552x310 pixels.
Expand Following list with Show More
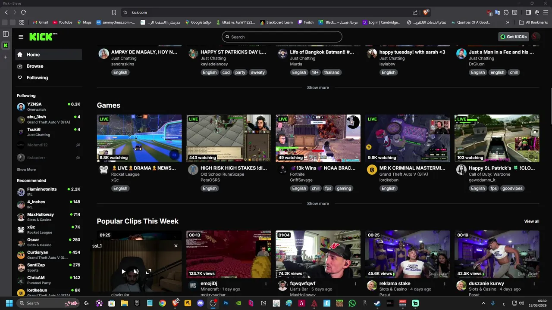click(x=26, y=170)
